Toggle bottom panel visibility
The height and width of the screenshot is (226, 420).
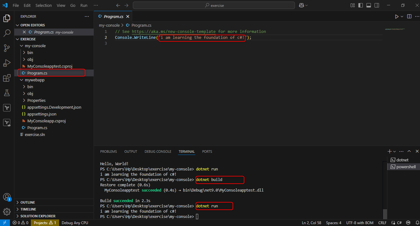(369, 5)
